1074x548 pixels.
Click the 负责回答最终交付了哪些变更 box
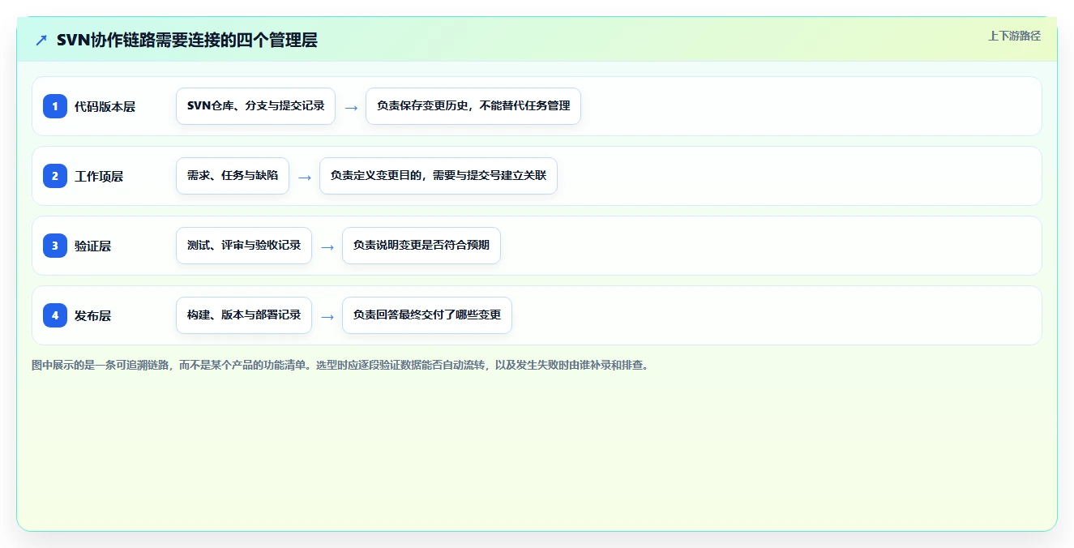tap(427, 315)
